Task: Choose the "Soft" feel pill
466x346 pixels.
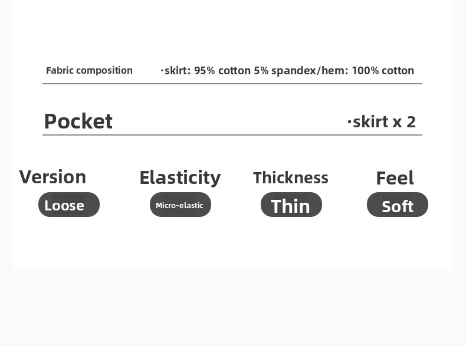Action: click(397, 205)
